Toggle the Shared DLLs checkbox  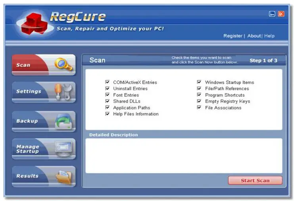(108, 101)
